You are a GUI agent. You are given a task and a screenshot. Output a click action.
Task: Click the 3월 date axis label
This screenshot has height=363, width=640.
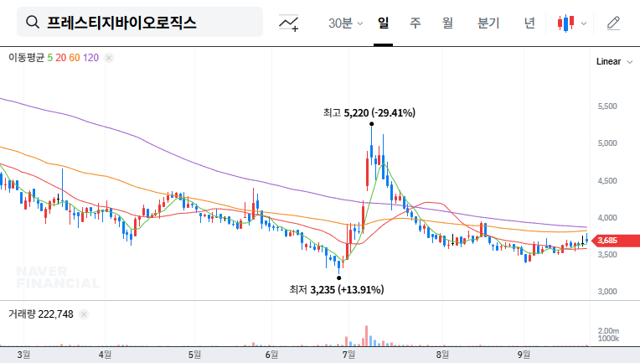click(23, 355)
